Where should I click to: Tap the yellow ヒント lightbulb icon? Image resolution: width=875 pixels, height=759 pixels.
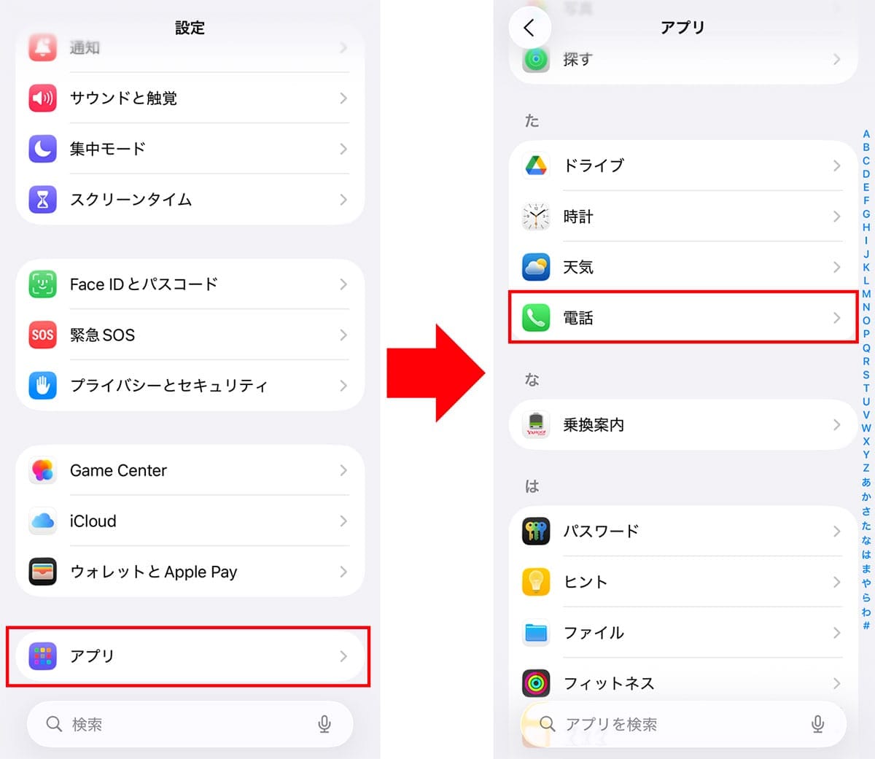pyautogui.click(x=536, y=582)
